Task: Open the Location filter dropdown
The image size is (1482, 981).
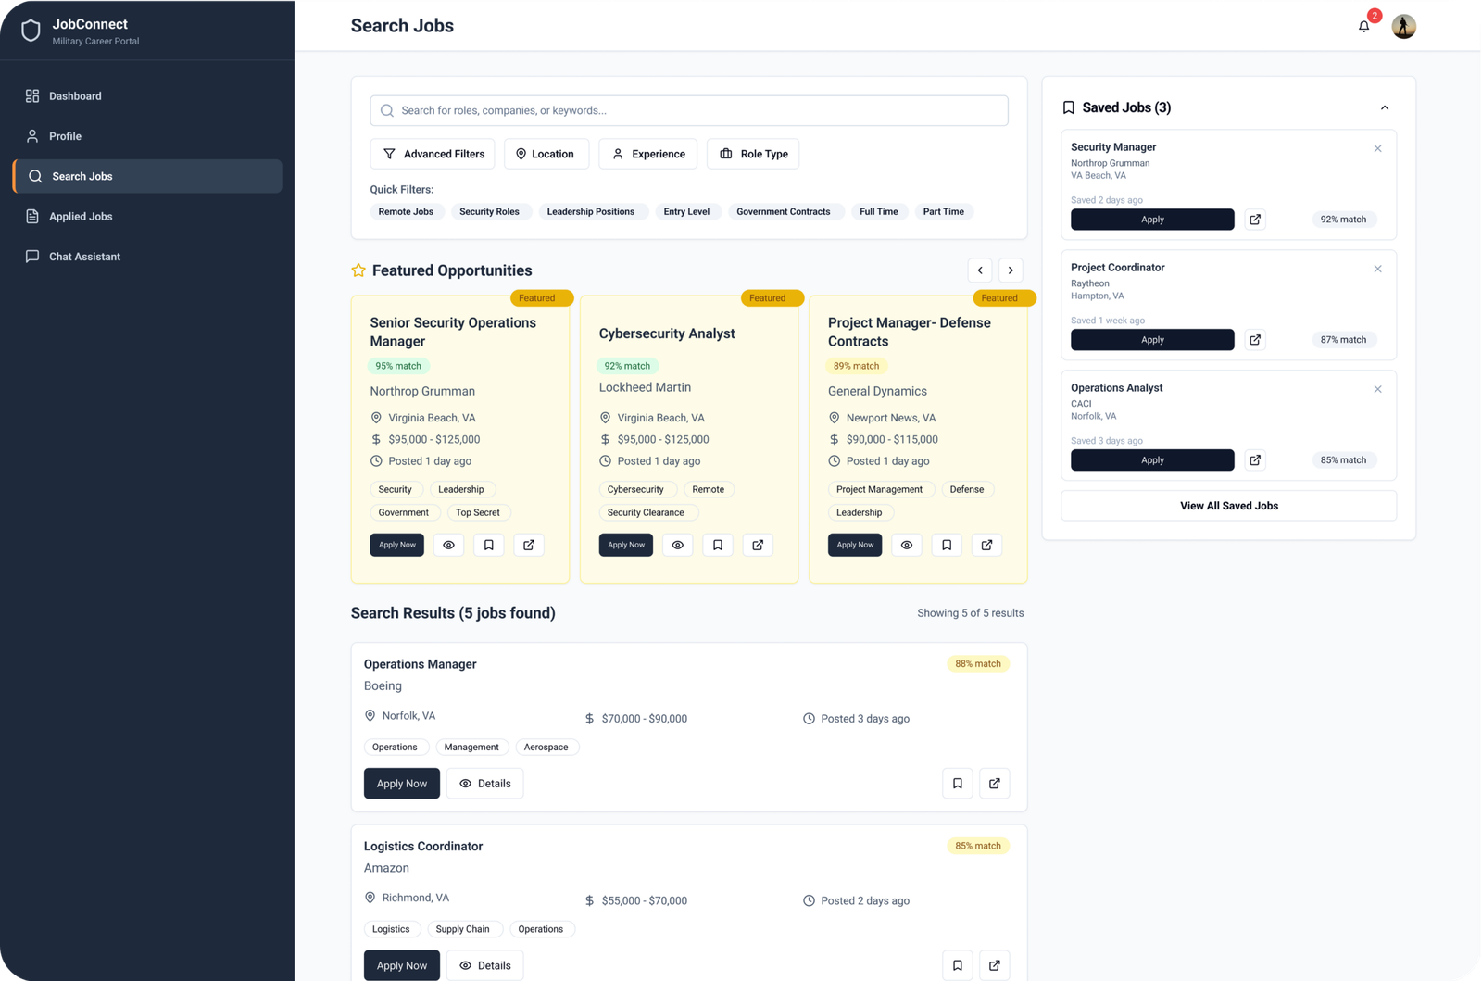Action: [x=546, y=154]
